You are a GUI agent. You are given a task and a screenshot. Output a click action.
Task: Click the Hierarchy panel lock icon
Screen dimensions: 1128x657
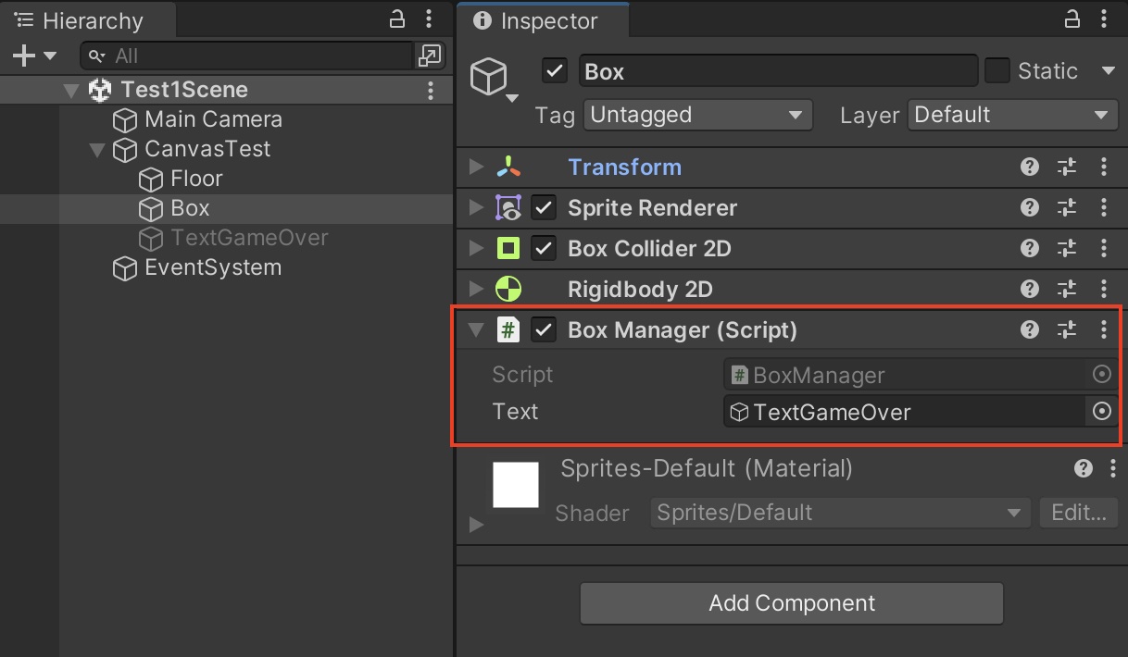[x=396, y=19]
